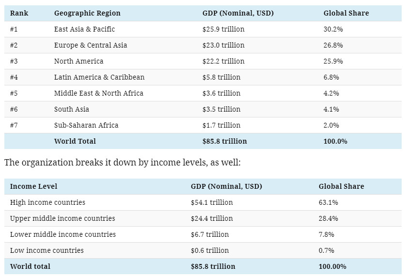Viewport: 406px width, 280px height.
Task: Click the Income Level column header
Action: click(x=33, y=186)
